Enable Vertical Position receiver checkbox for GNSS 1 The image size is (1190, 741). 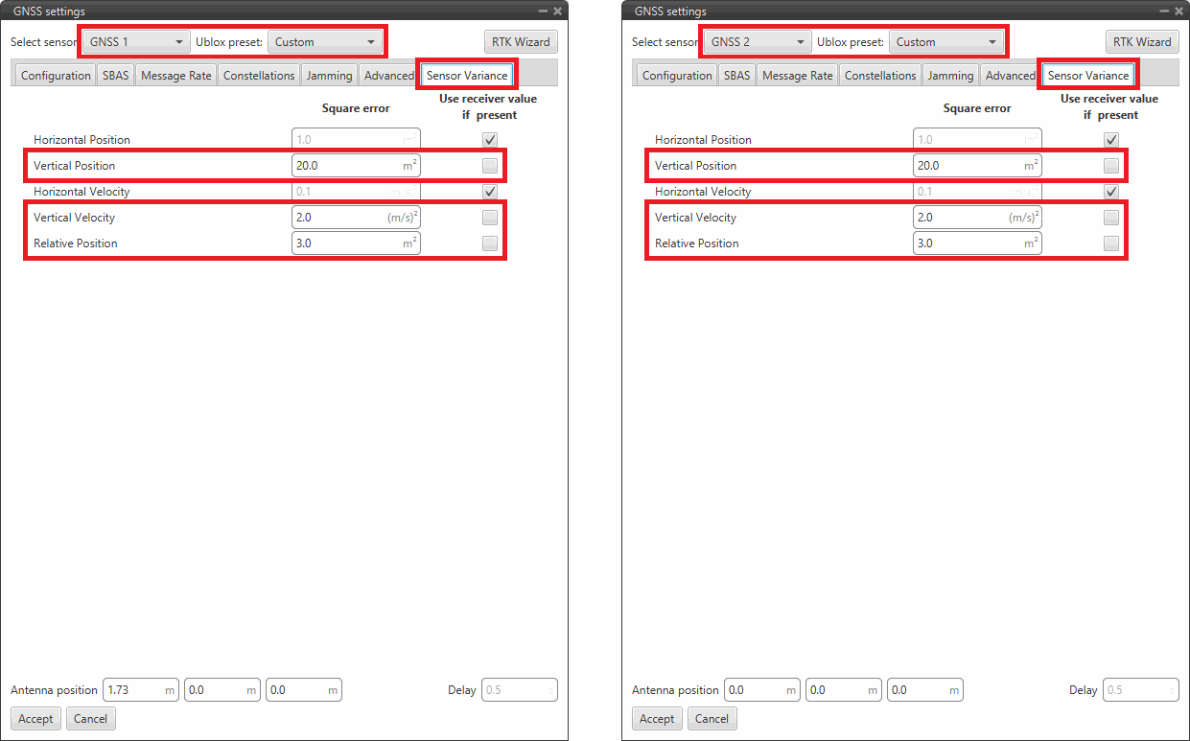pyautogui.click(x=490, y=166)
